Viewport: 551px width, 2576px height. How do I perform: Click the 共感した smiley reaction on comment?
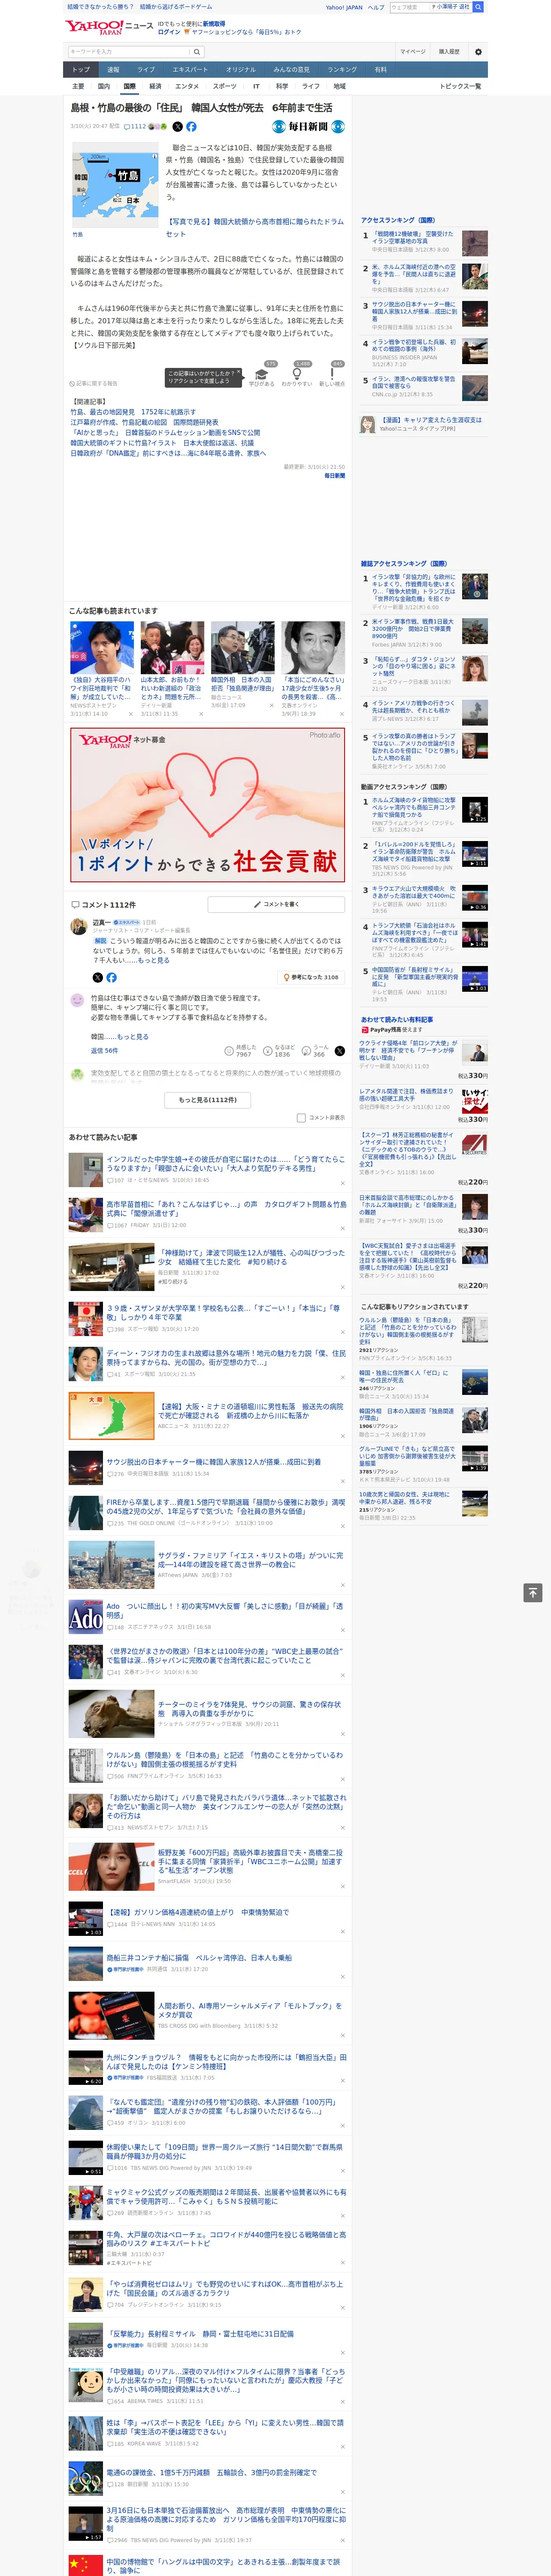click(x=241, y=1051)
